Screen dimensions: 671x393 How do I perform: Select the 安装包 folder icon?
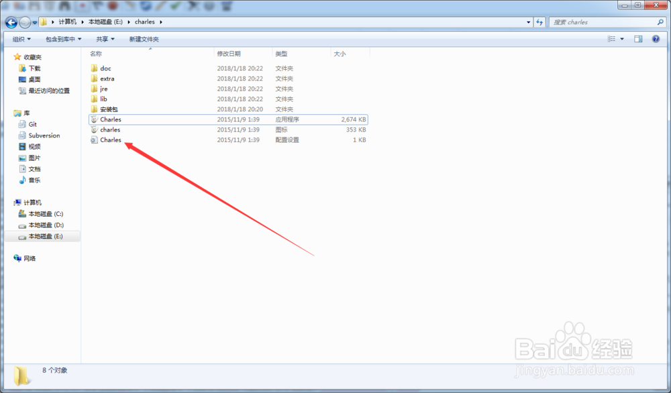94,109
